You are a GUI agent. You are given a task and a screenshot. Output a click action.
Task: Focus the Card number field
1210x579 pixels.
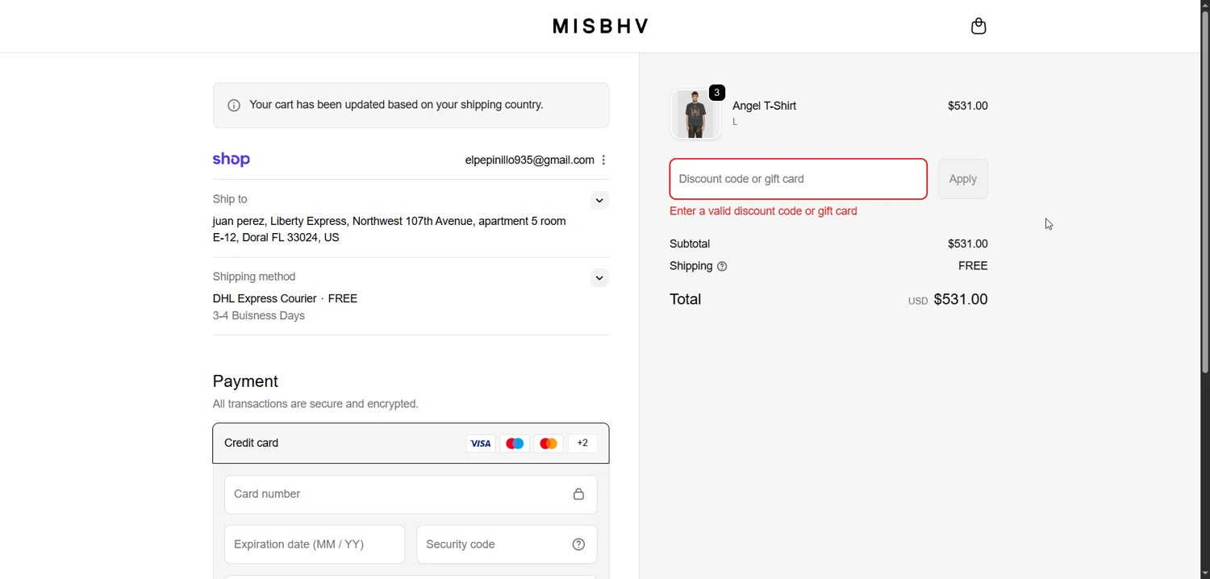tap(411, 494)
